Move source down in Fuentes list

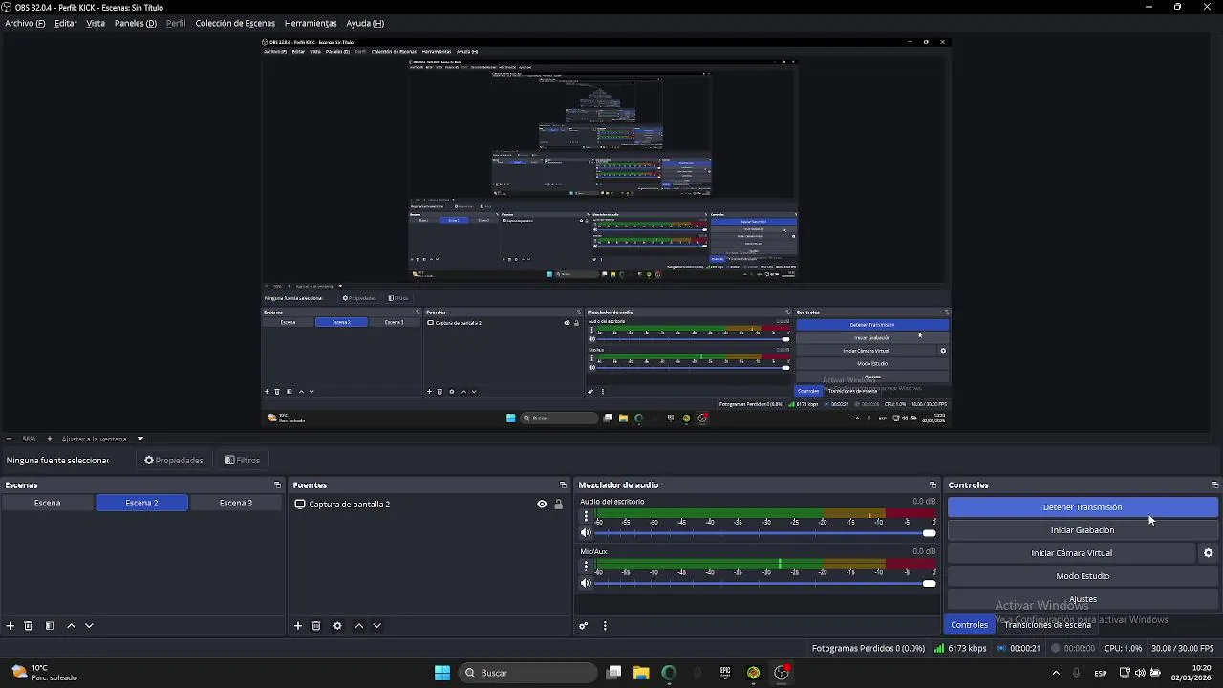377,626
